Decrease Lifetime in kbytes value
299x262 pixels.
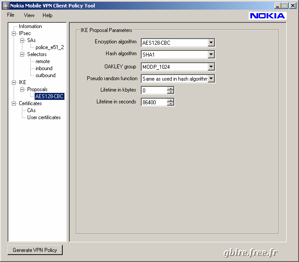tap(171, 92)
